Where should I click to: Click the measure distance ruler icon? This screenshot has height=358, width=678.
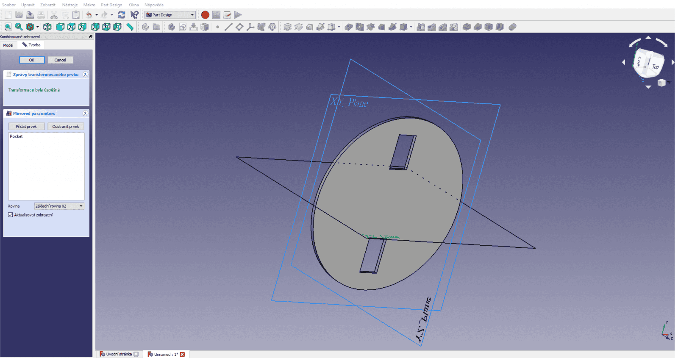click(x=130, y=27)
